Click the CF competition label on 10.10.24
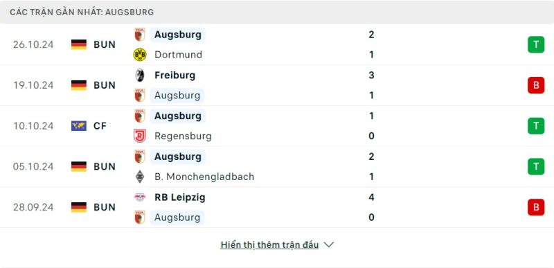 point(100,126)
